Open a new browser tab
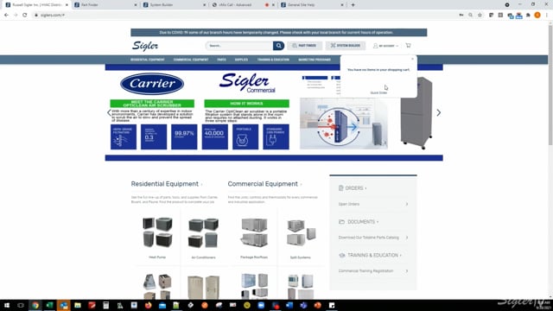The height and width of the screenshot is (311, 553). click(x=353, y=5)
